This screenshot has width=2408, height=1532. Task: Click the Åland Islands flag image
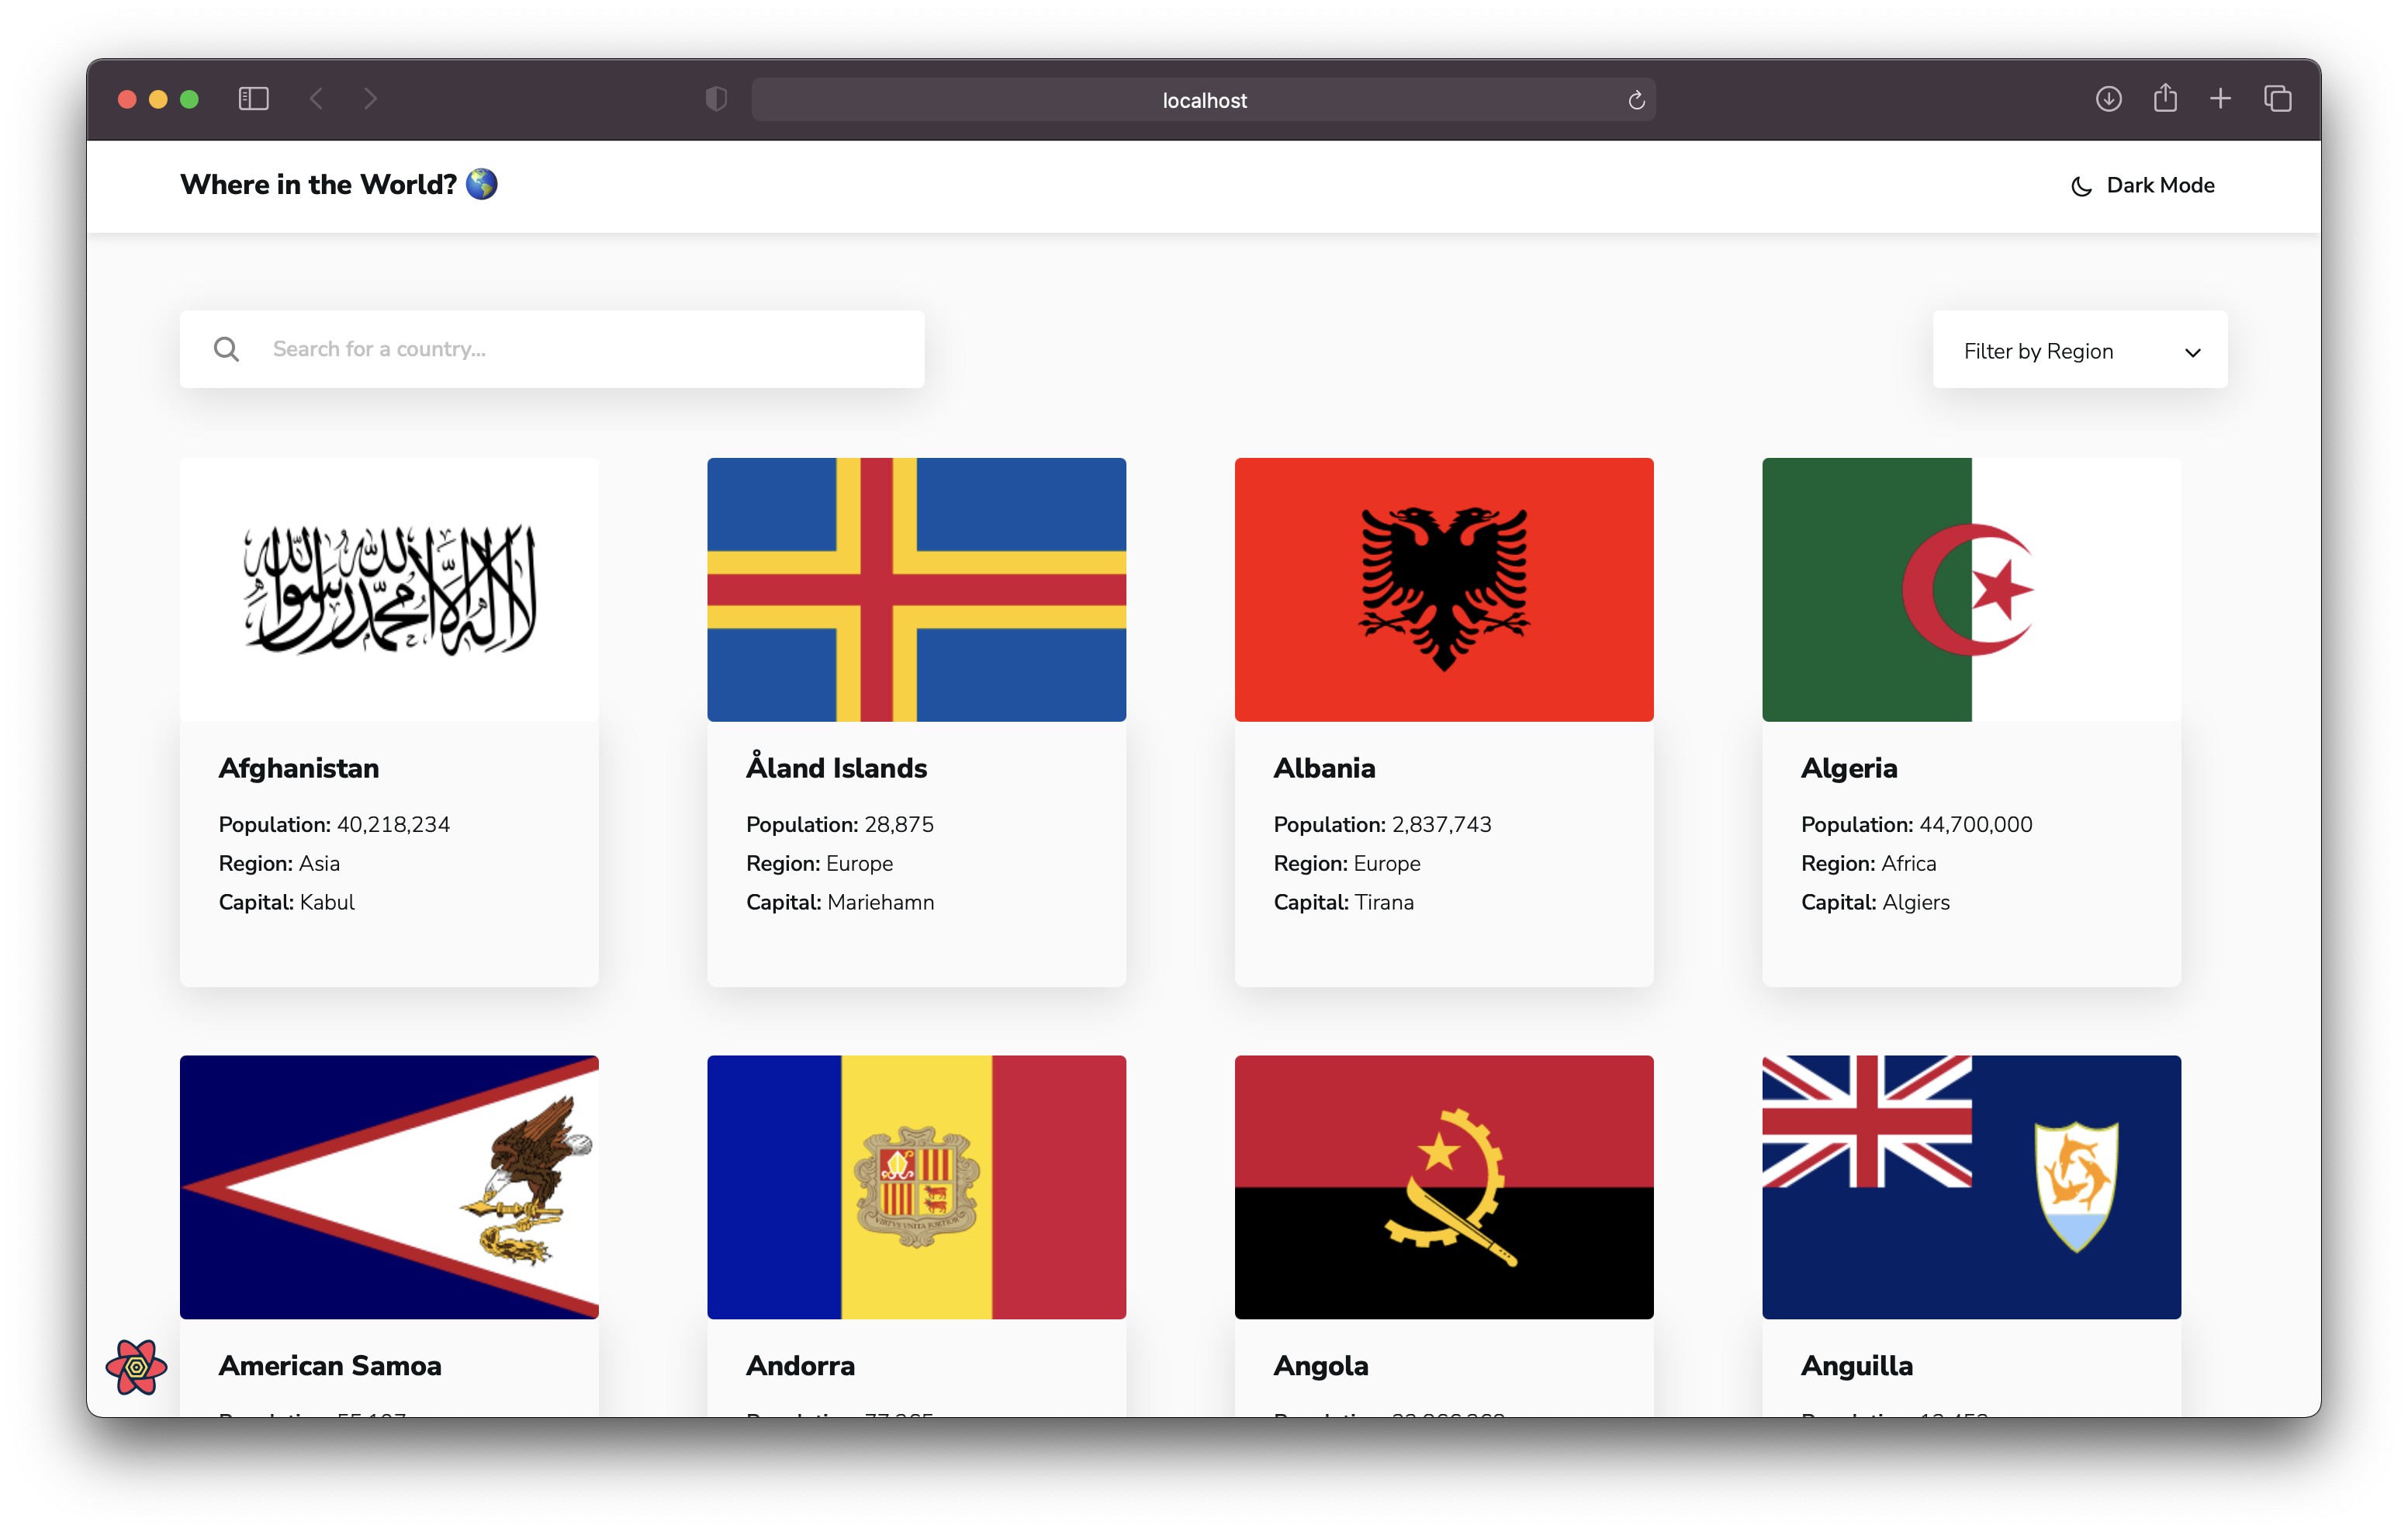(916, 589)
